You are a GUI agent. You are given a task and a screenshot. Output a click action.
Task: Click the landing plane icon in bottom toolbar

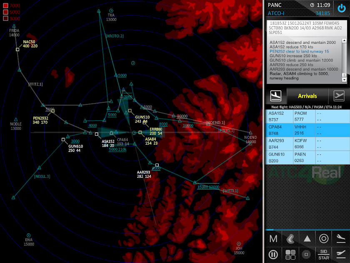tap(341, 239)
